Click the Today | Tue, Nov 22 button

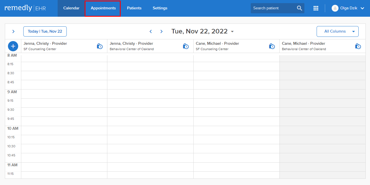(x=45, y=31)
